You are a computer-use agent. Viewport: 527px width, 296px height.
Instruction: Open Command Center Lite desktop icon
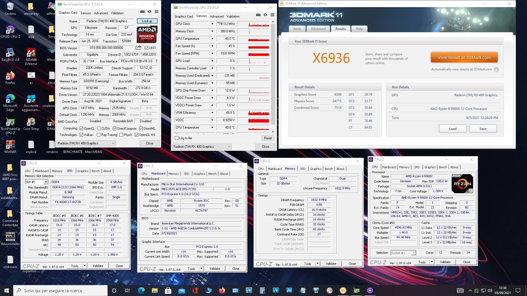(x=10, y=218)
